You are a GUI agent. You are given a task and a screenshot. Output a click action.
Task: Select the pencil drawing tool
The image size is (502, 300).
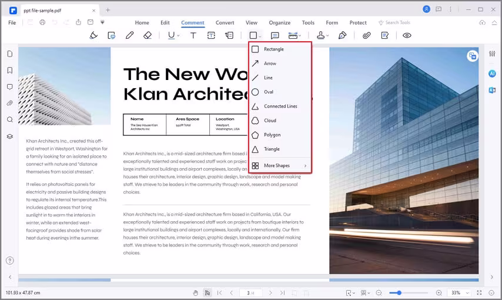pos(130,35)
